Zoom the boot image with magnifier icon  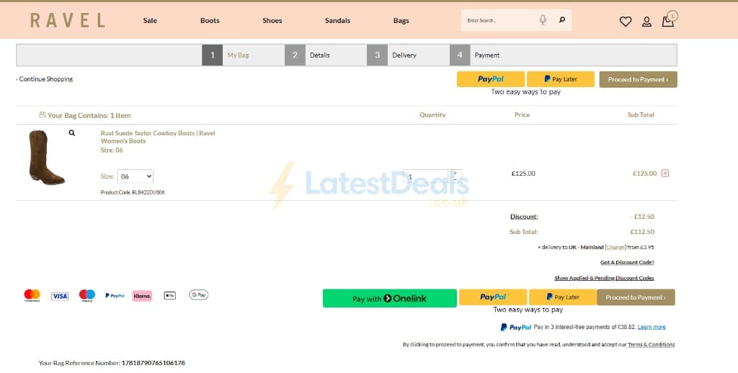click(x=71, y=133)
